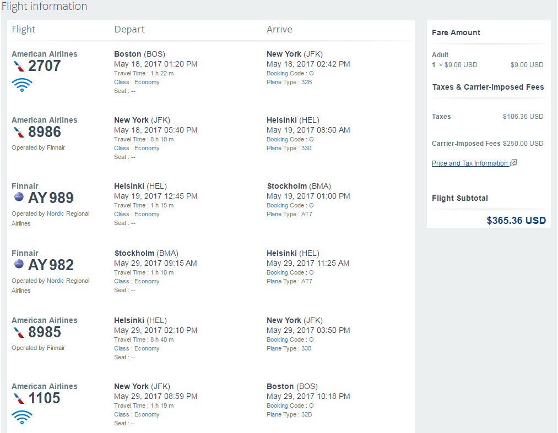The image size is (558, 433).
Task: Click 'Travel Time : 8 h 10 m'
Action: tap(144, 139)
